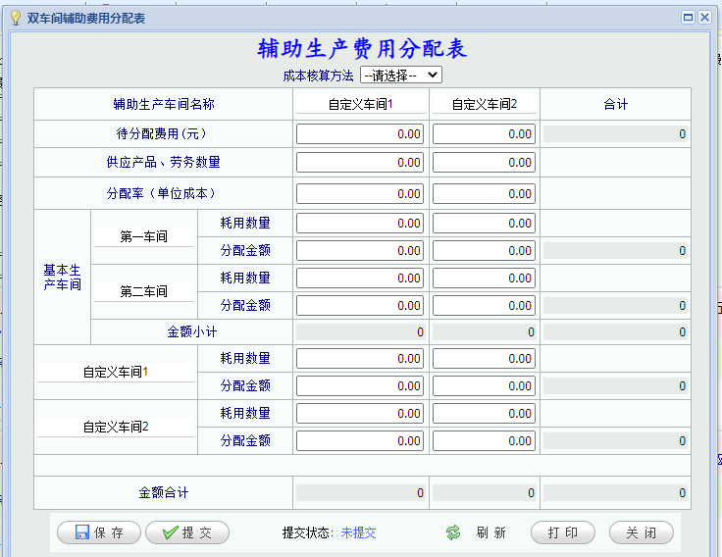Click 供应产品、劳务数量 field for 自定义车间2
722x557 pixels.
pyautogui.click(x=484, y=163)
